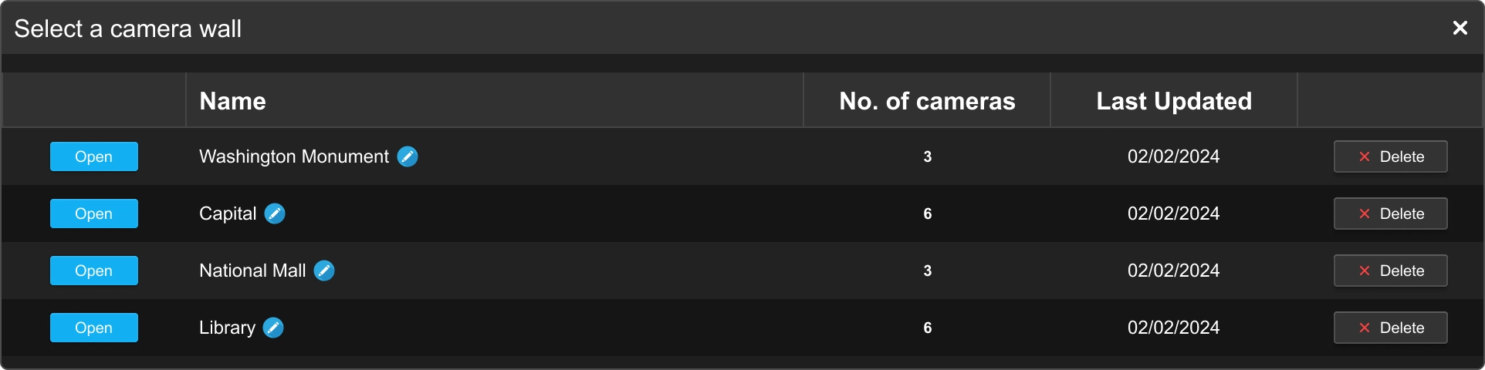Image resolution: width=1485 pixels, height=370 pixels.
Task: Click edit pencil icon next to Capital
Action: 275,214
